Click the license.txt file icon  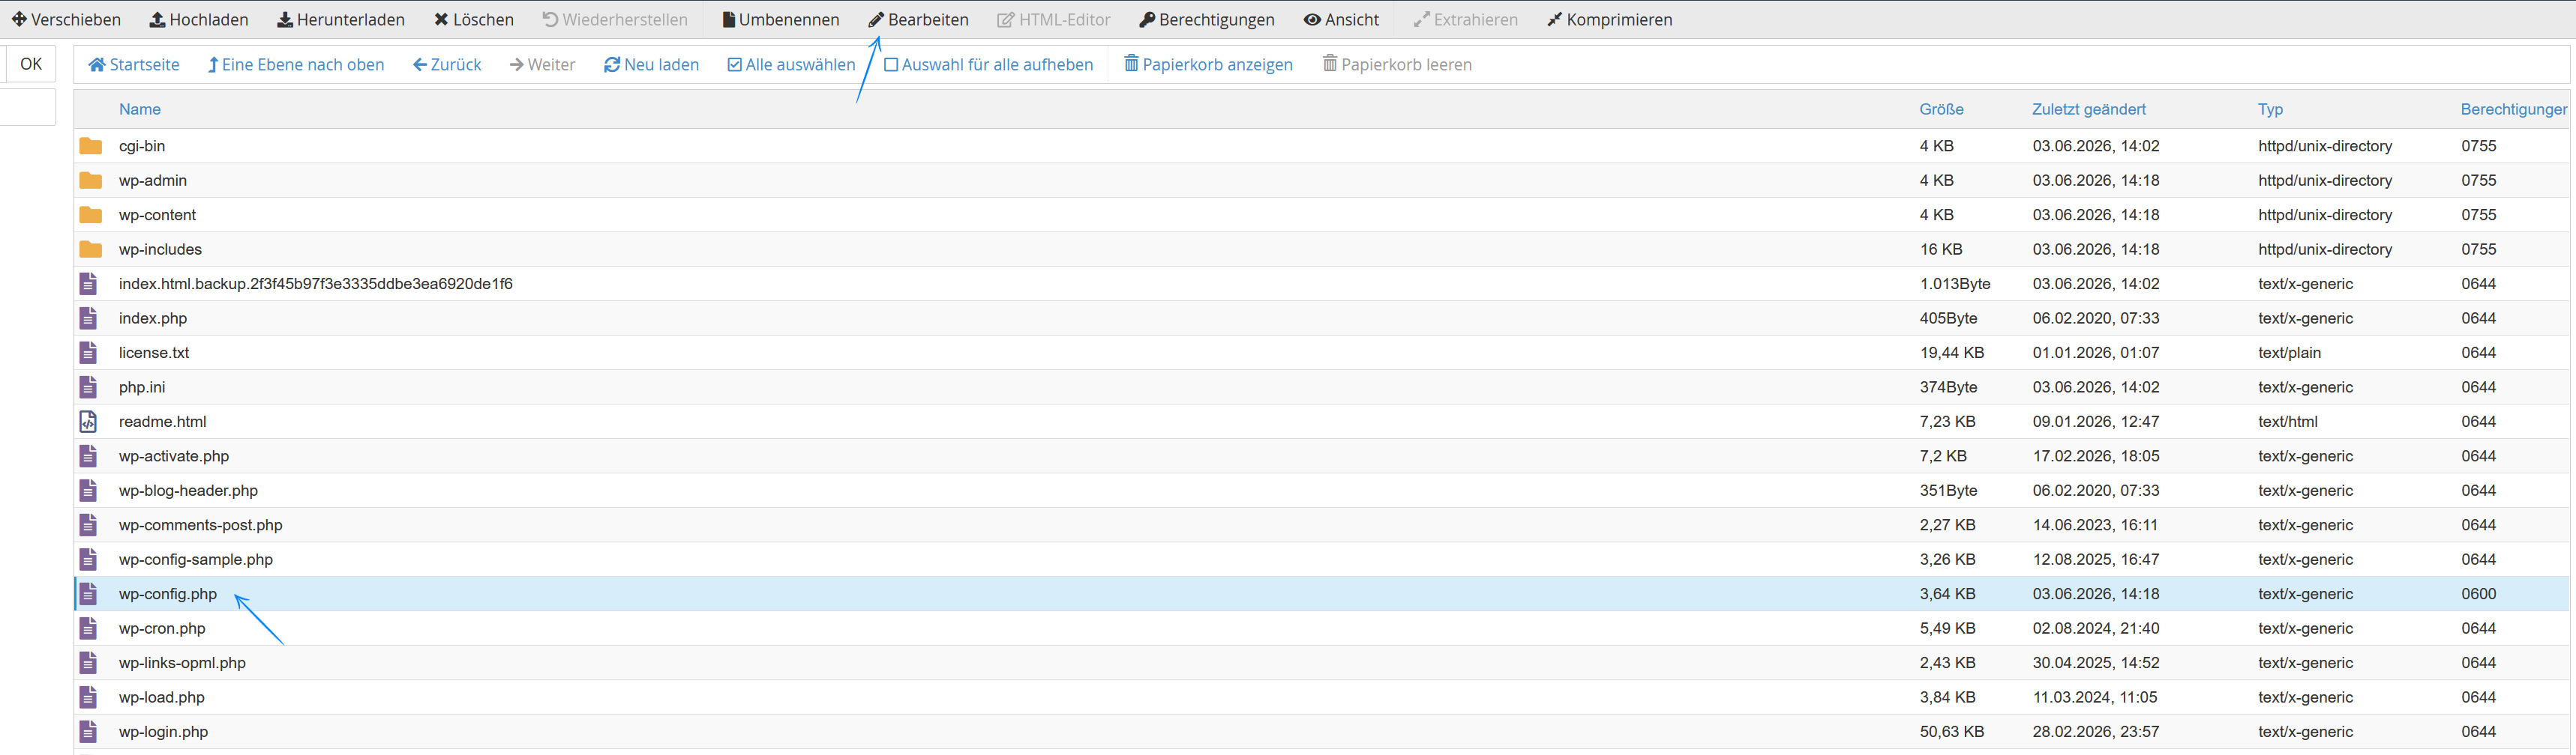tap(88, 353)
